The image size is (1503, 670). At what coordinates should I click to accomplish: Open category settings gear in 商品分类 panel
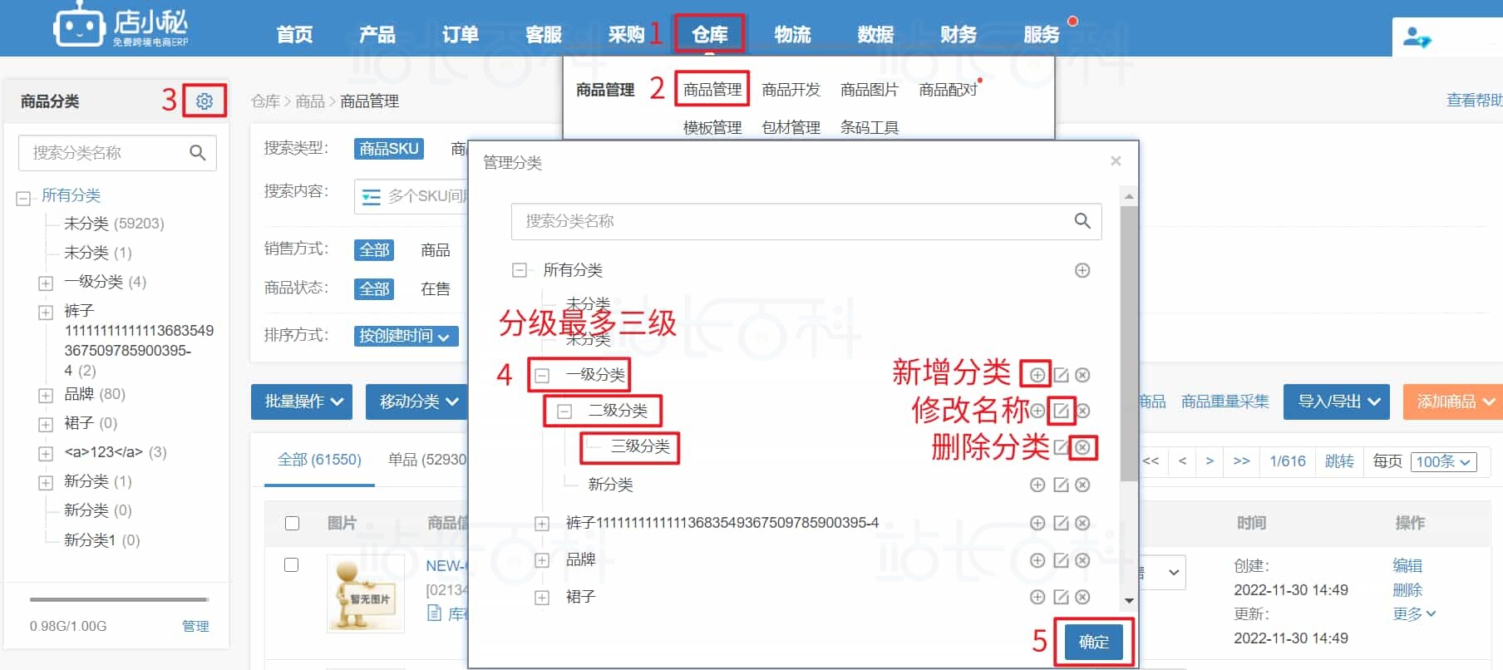[205, 101]
